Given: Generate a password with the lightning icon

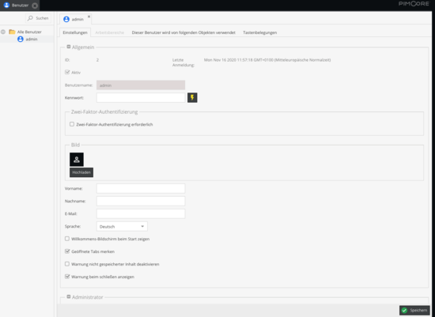Looking at the screenshot, I should click(192, 97).
